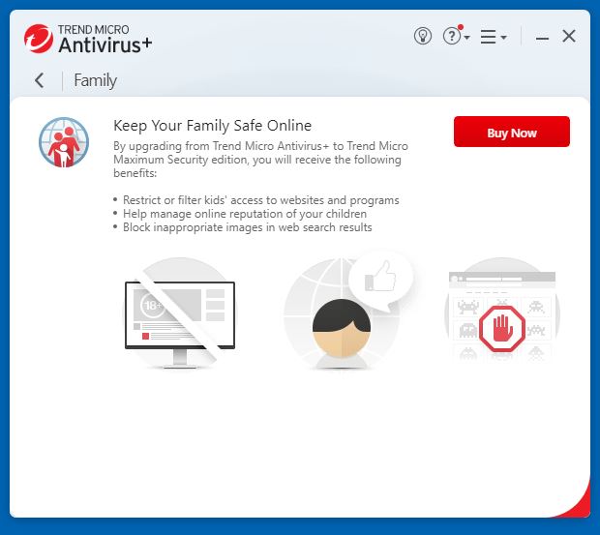
Task: Click the blocked 18+ monitor illustration
Action: (180, 313)
